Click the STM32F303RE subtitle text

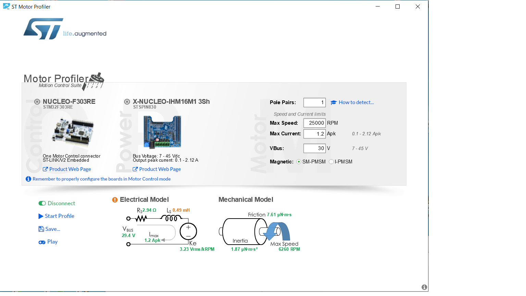pyautogui.click(x=58, y=107)
